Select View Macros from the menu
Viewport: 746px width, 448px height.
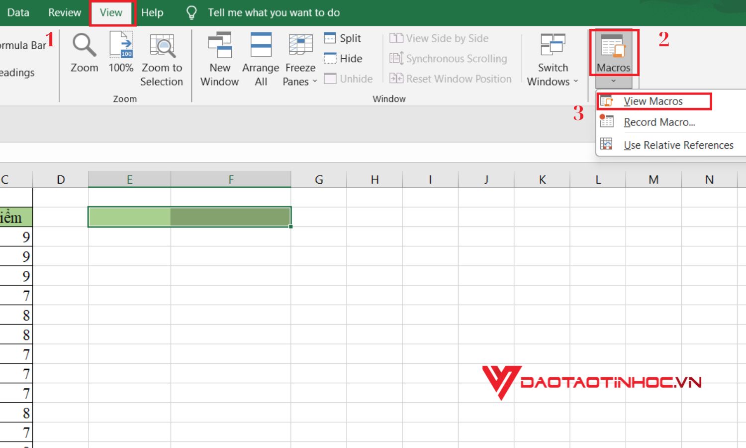pos(653,102)
